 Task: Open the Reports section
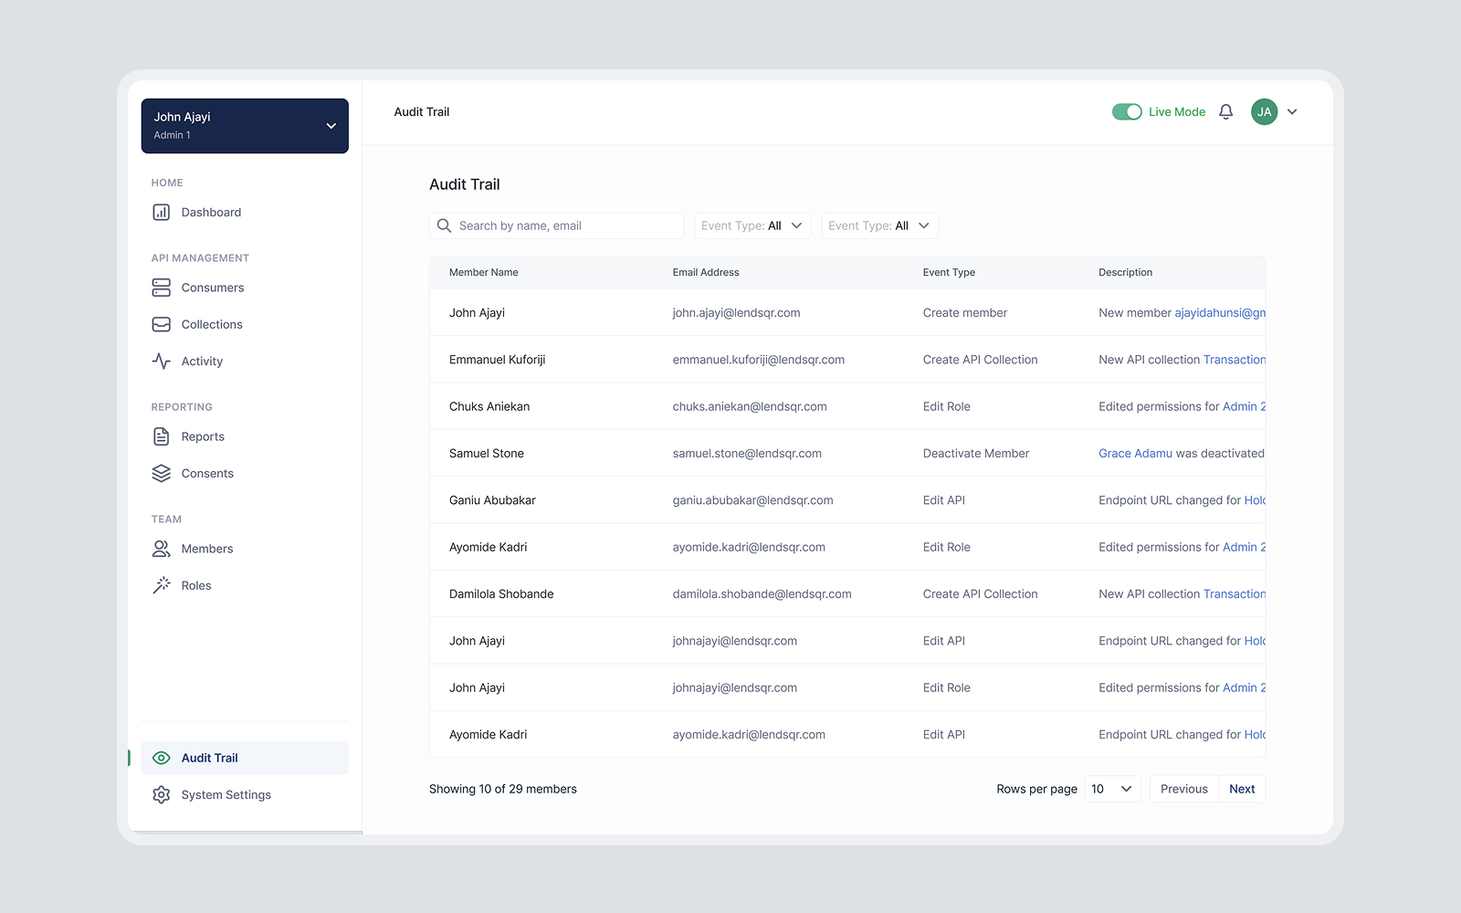202,436
